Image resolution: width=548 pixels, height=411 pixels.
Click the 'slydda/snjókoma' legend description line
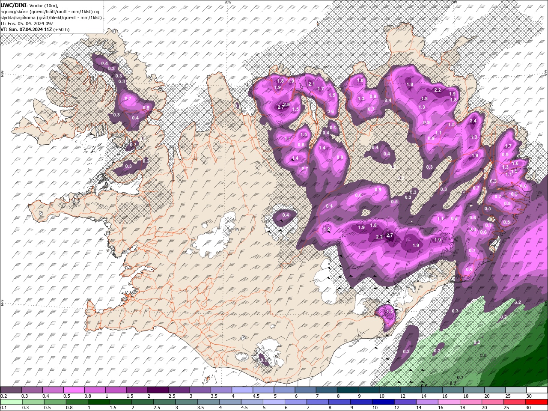(x=51, y=18)
